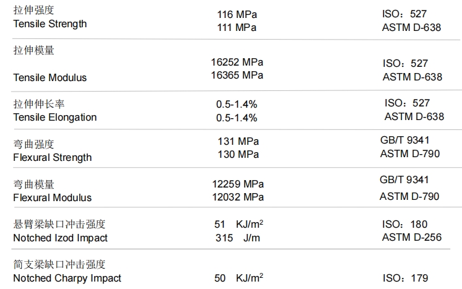Click the Flexural Strength label
The image size is (462, 289).
pos(52,157)
